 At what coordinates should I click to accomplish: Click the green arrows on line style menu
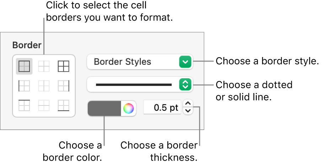pyautogui.click(x=185, y=85)
